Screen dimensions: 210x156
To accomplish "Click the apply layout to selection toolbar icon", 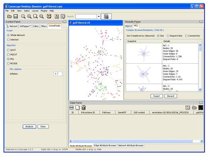I will coord(63,16).
